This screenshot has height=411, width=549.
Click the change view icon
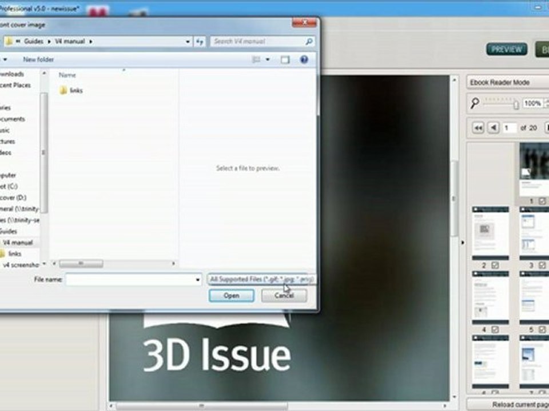click(x=256, y=60)
